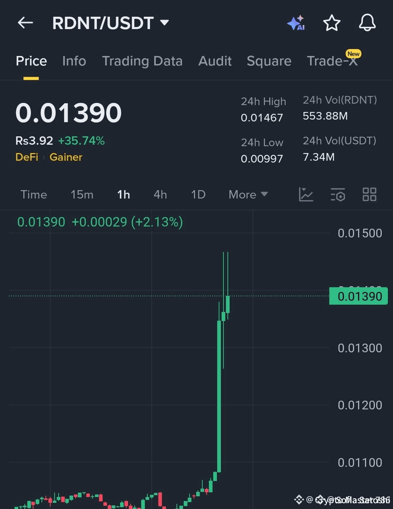Tap the 24h Vol(RDNT) 553.88M value
The image size is (393, 509).
coord(325,116)
